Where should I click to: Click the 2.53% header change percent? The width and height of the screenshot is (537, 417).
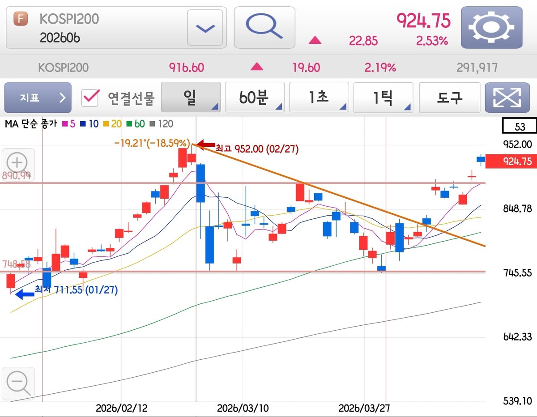432,41
